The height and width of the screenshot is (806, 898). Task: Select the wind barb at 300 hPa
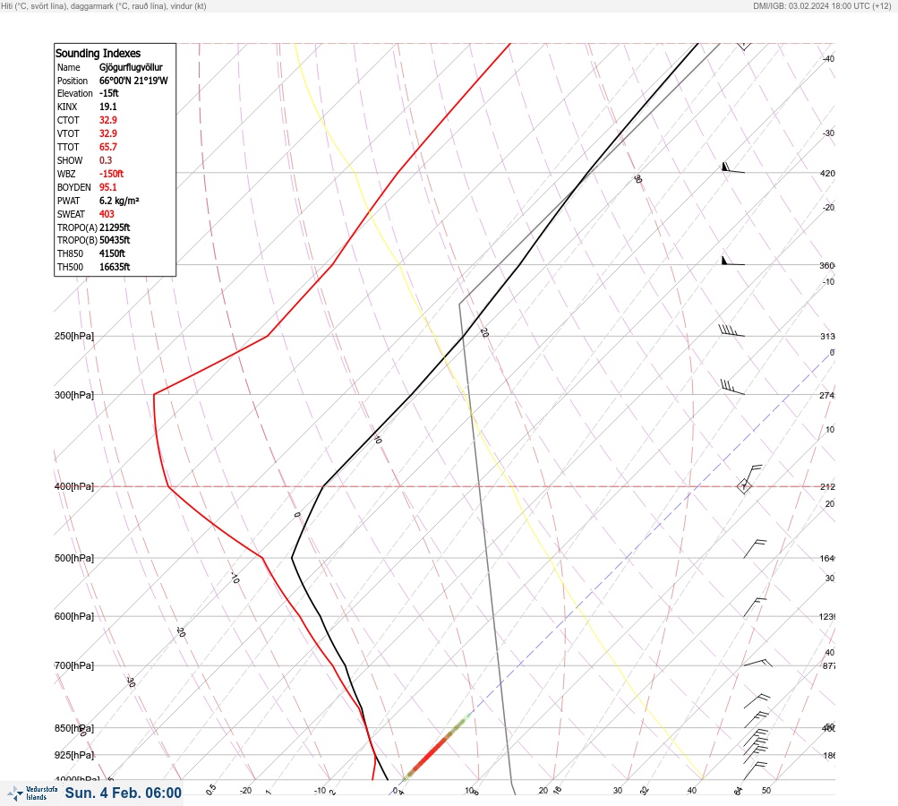731,387
